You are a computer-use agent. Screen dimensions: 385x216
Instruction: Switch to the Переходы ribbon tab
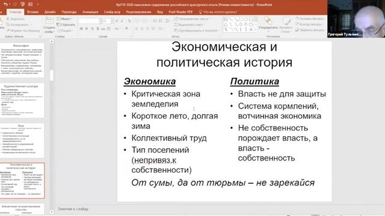click(x=69, y=12)
